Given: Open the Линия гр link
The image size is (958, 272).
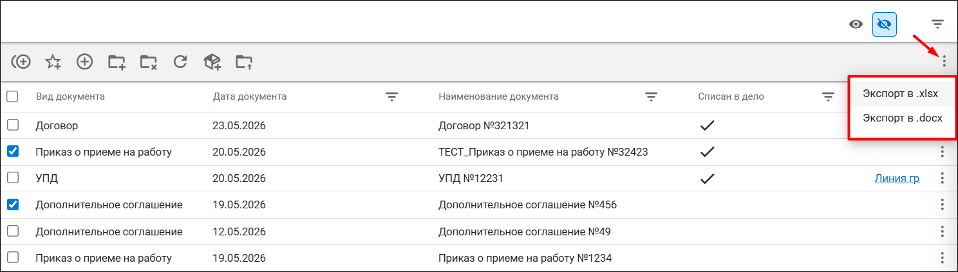Looking at the screenshot, I should tap(897, 178).
